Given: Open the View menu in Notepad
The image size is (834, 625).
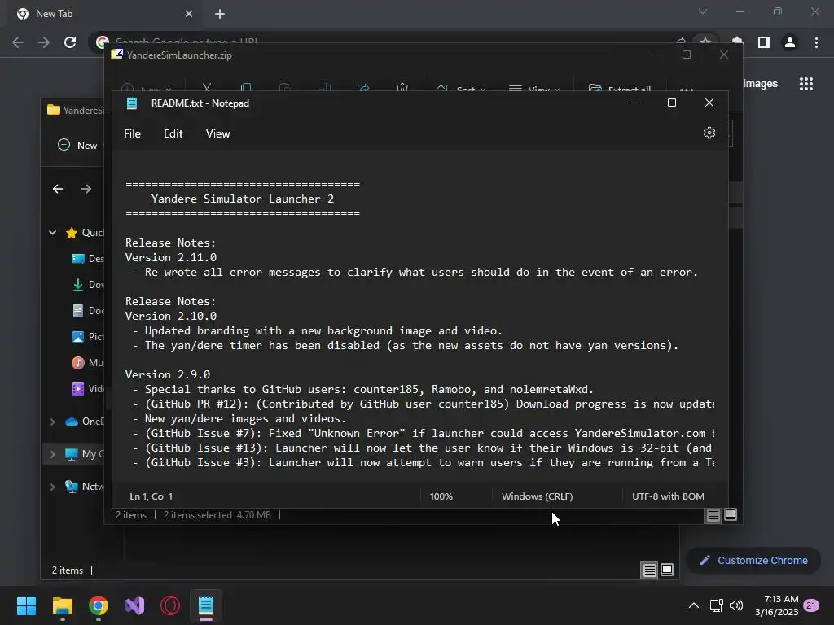Looking at the screenshot, I should [217, 134].
